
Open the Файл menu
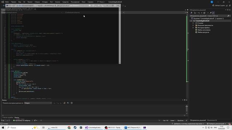point(7,2)
